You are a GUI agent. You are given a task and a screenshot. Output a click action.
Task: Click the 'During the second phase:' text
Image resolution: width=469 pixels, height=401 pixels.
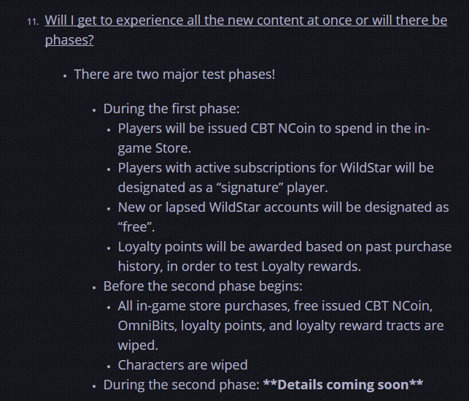pyautogui.click(x=182, y=385)
